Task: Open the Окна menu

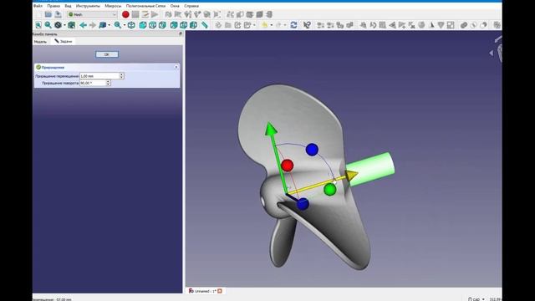Action: point(175,6)
